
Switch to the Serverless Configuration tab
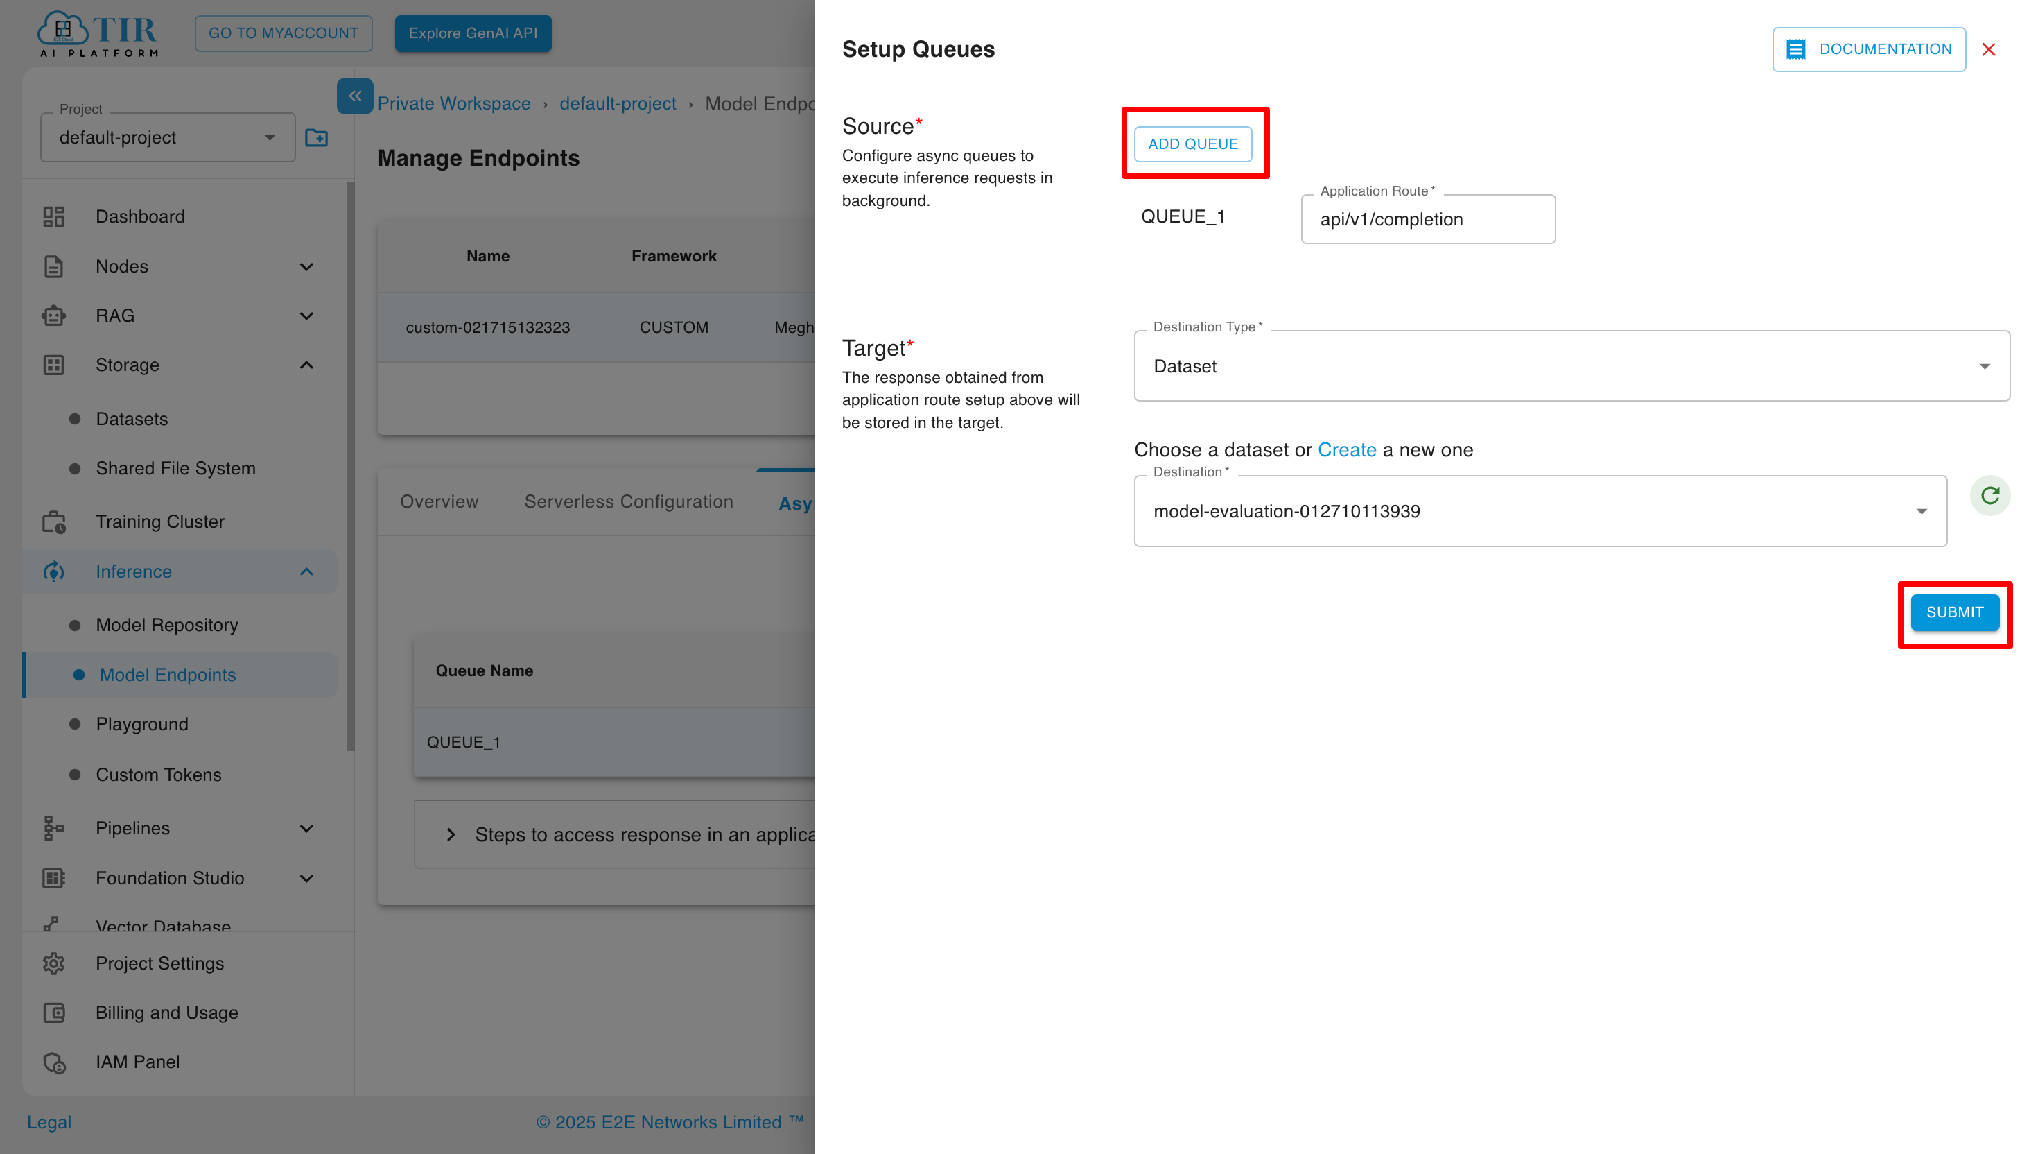627,500
